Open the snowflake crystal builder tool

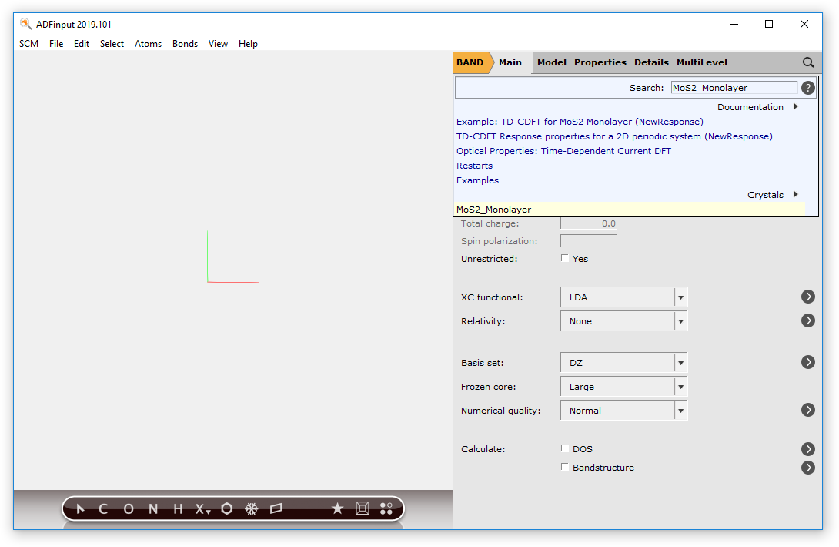point(252,509)
